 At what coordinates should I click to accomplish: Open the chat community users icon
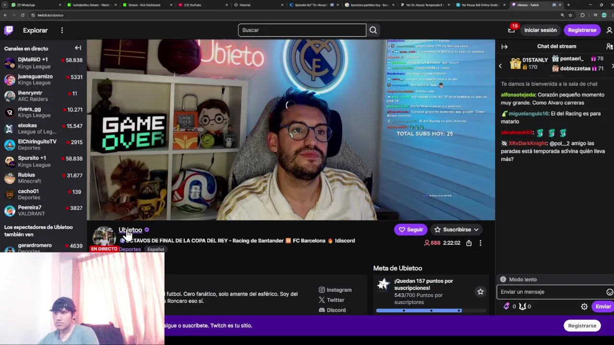609,46
